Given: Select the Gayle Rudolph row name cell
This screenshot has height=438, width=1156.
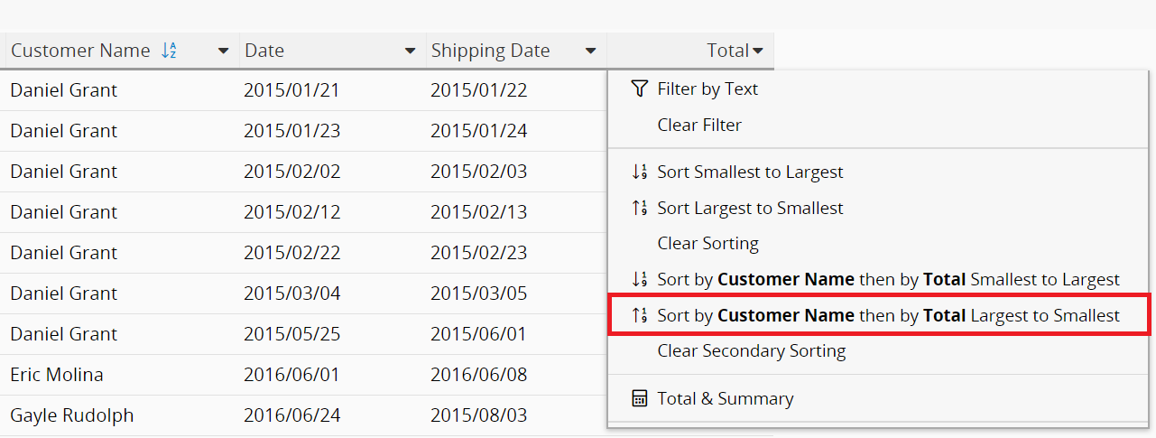Looking at the screenshot, I should click(72, 415).
